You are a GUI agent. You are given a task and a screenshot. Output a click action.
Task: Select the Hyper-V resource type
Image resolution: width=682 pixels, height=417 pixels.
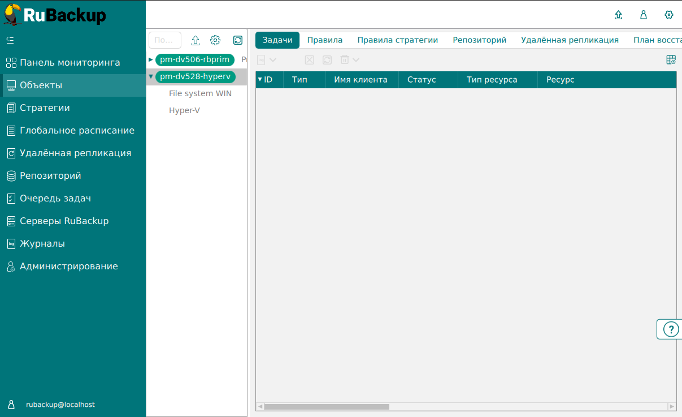tap(185, 110)
